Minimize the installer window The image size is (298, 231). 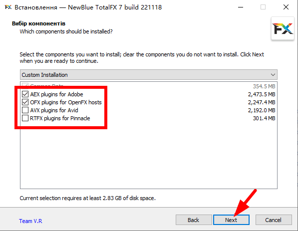pos(241,7)
